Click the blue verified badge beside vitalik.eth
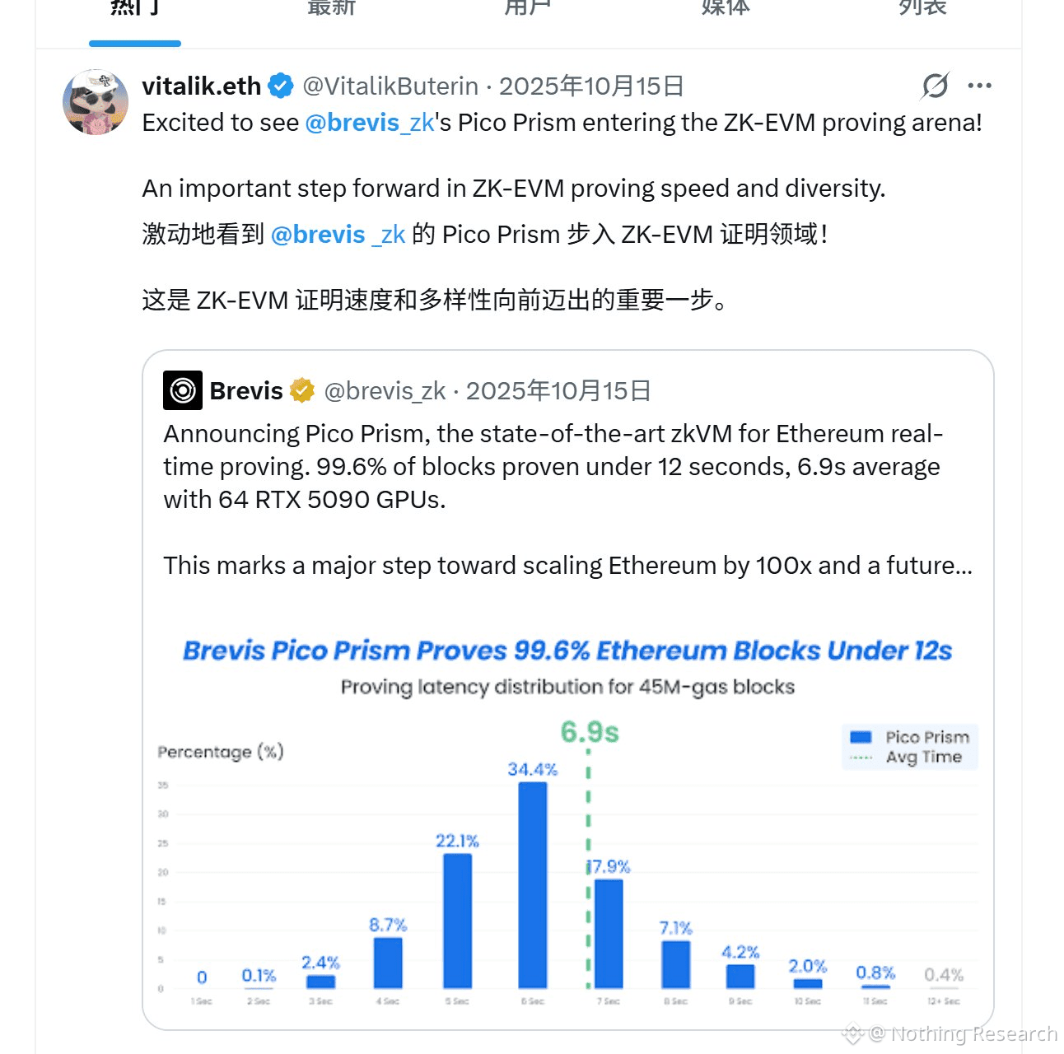This screenshot has width=1064, height=1054. [281, 86]
